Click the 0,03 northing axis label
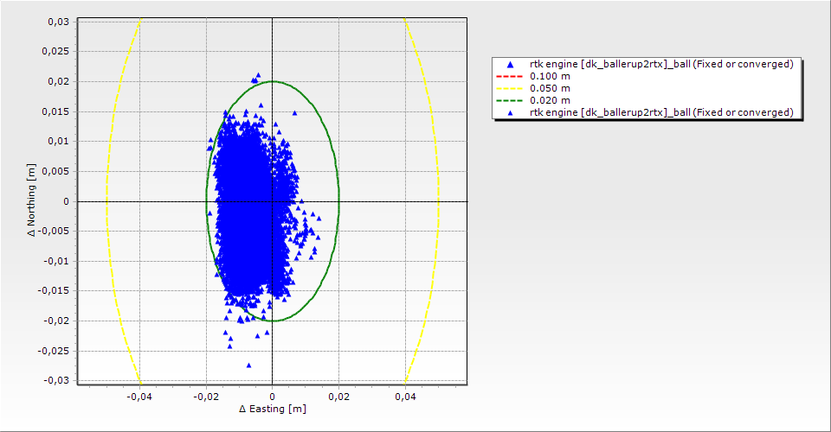Screen dimensions: 831x432 tap(58, 22)
